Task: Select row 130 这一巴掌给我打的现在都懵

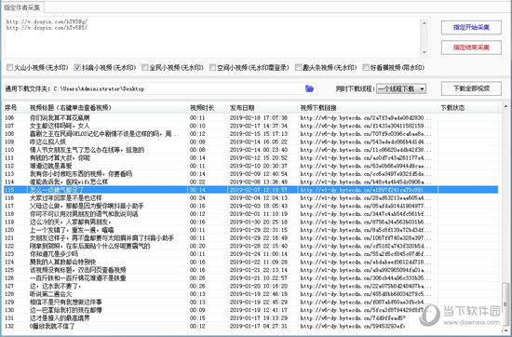Action: click(x=250, y=310)
